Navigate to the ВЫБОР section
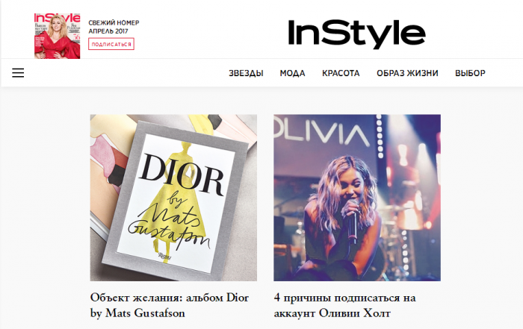 coord(470,73)
